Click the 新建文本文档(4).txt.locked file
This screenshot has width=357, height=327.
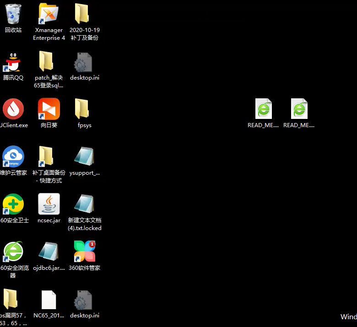click(x=84, y=205)
